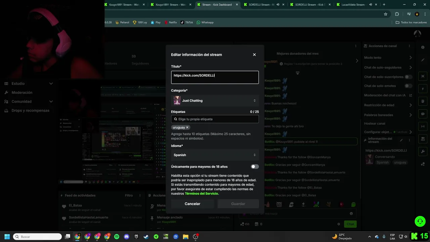Toggle Chat de solo-suscriptores switch
This screenshot has width=430, height=242.
[x=408, y=77]
